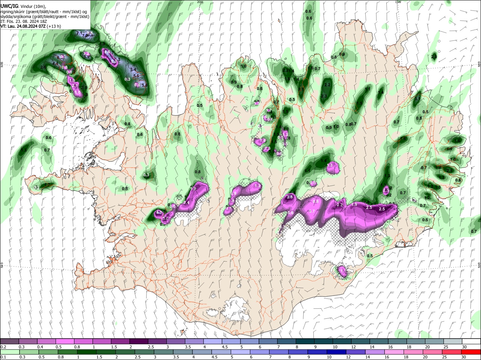Click the dark teal swatch labeled 9 on the snow scale
The height and width of the screenshot is (360, 481).
pos(324,342)
